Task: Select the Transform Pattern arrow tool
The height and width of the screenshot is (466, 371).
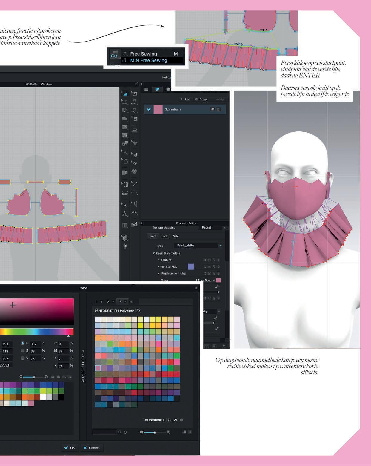Action: 125,93
